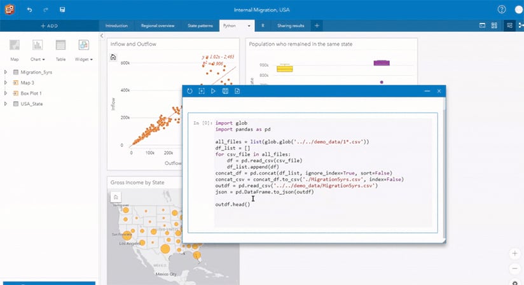This screenshot has height=285, width=524.
Task: Click the map card home extent icon
Action: tap(116, 197)
